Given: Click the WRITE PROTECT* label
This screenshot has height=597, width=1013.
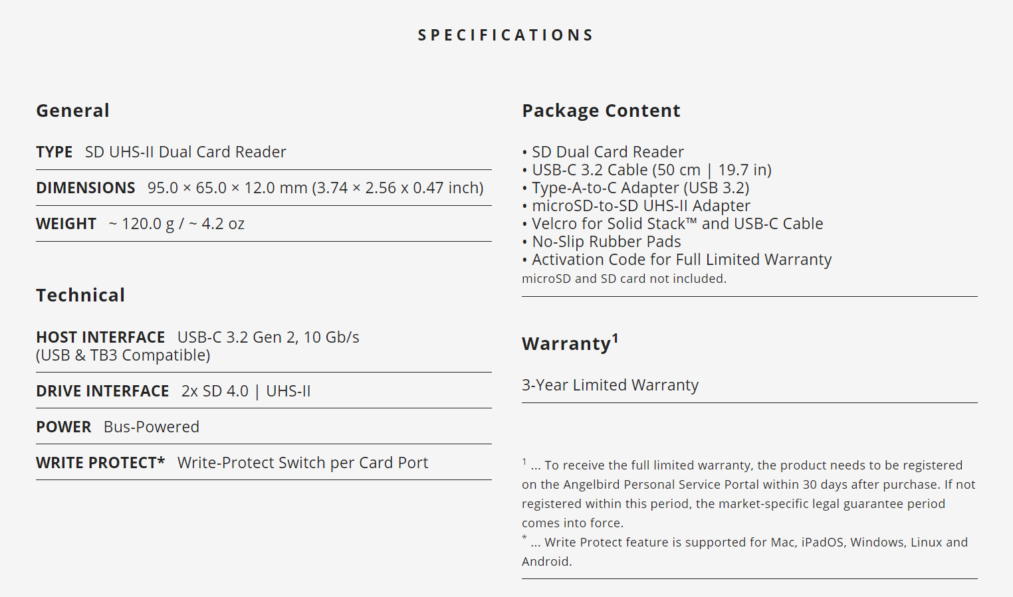Looking at the screenshot, I should point(100,463).
